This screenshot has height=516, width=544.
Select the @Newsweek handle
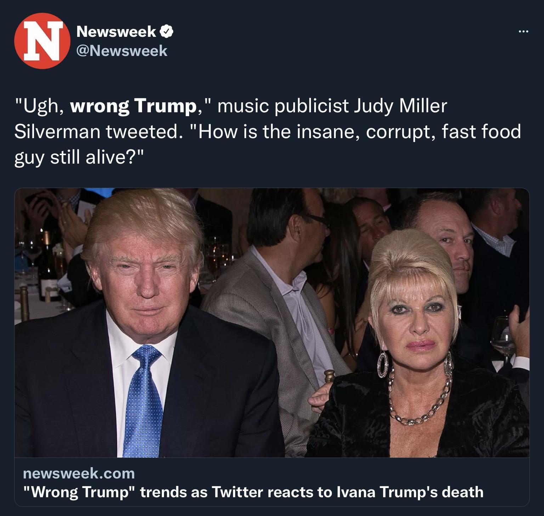tap(122, 51)
